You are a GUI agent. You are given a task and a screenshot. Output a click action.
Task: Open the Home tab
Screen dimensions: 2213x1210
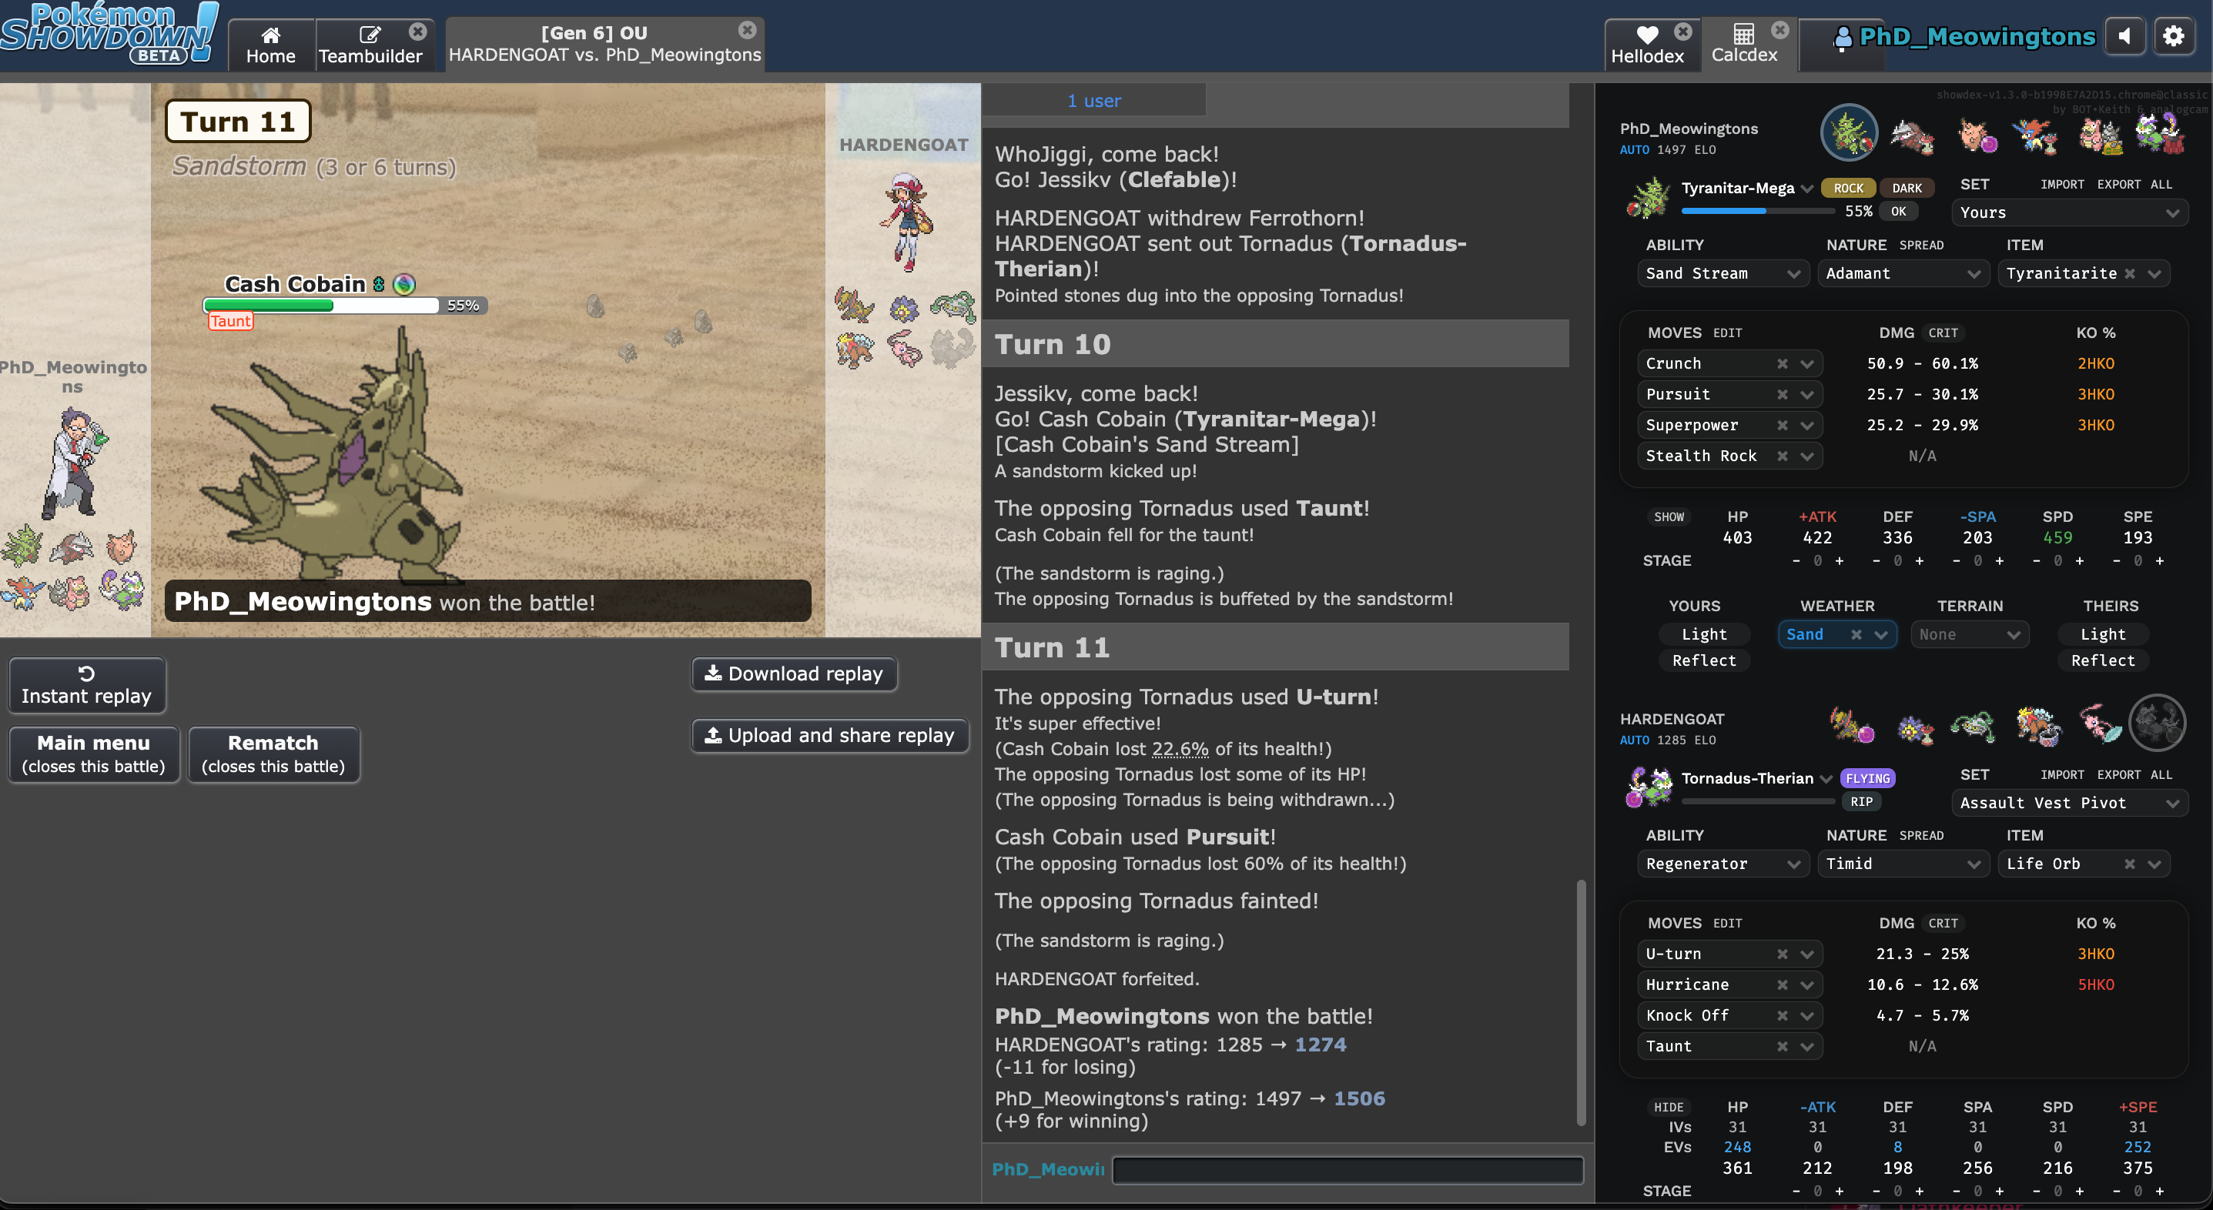click(270, 45)
